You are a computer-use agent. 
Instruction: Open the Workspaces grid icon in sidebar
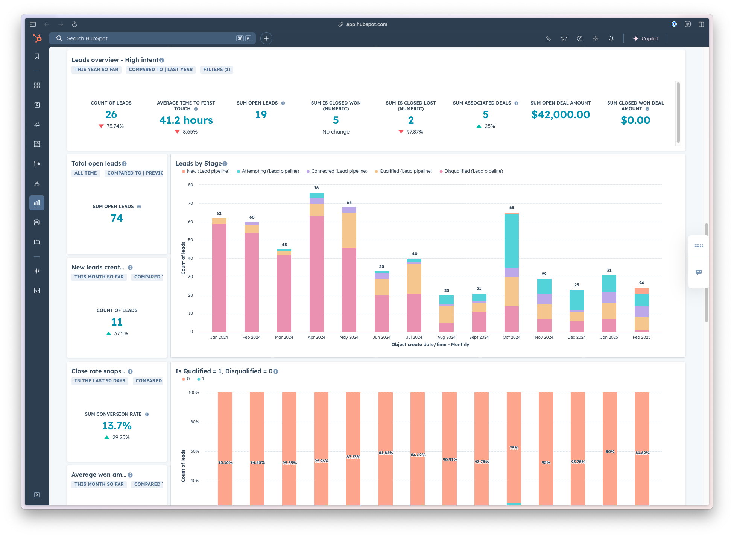pos(37,85)
